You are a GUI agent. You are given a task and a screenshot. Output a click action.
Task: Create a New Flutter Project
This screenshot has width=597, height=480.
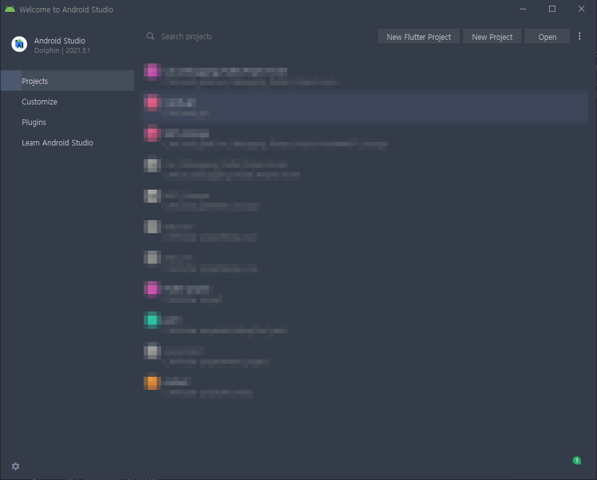419,36
